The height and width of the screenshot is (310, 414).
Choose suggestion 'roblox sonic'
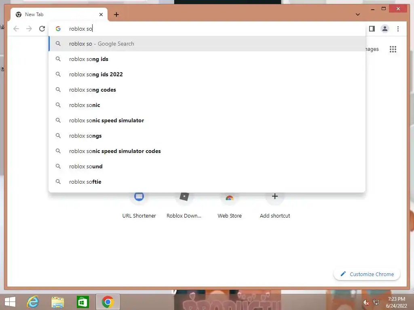[x=207, y=105]
